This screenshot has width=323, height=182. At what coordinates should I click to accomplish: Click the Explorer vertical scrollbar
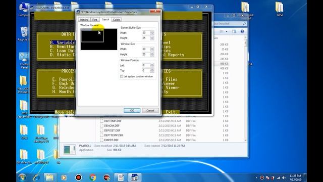245,89
